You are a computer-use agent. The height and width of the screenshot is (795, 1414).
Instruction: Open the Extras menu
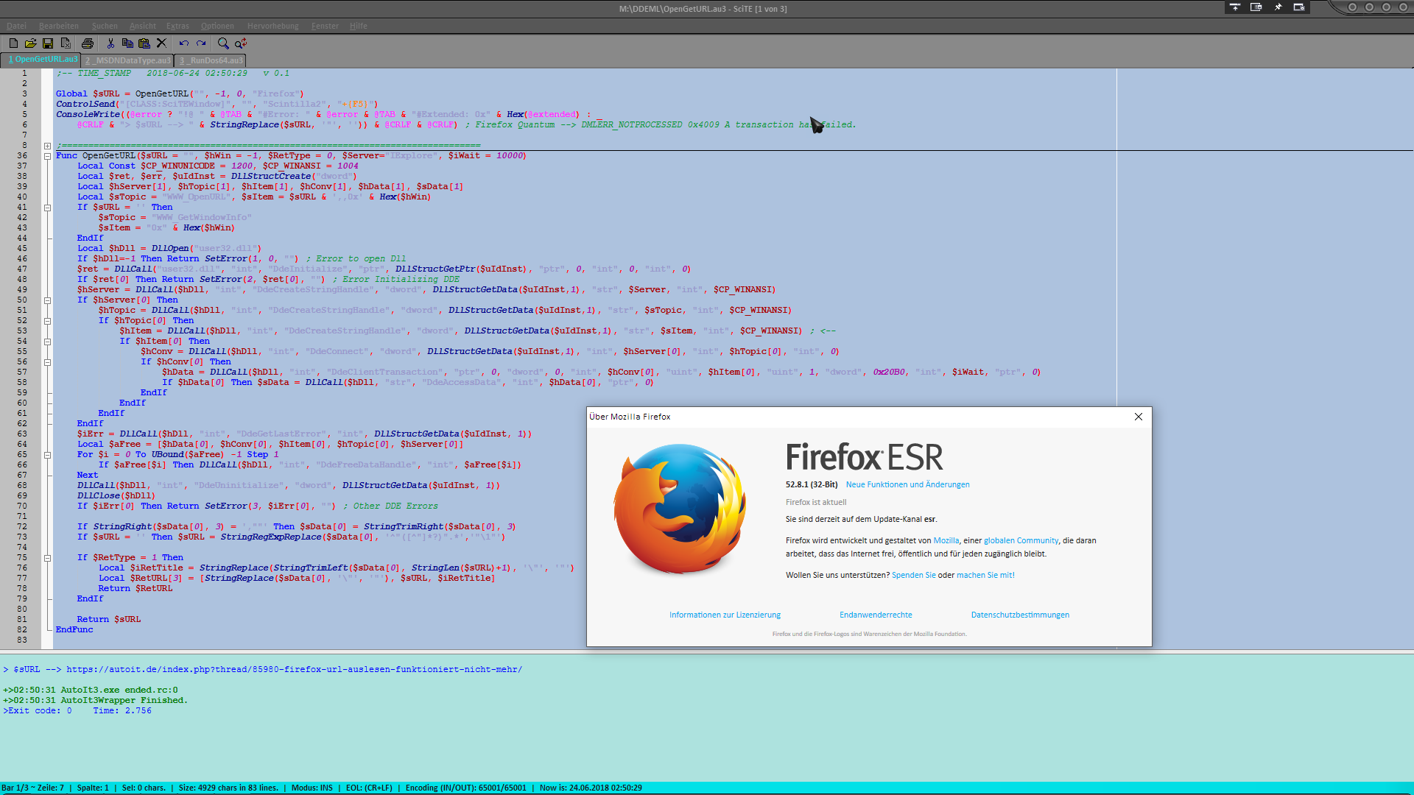click(x=177, y=26)
